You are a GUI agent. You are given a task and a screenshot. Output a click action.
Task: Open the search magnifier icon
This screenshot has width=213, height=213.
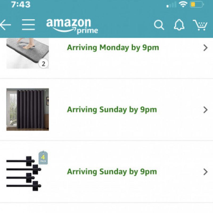[159, 25]
